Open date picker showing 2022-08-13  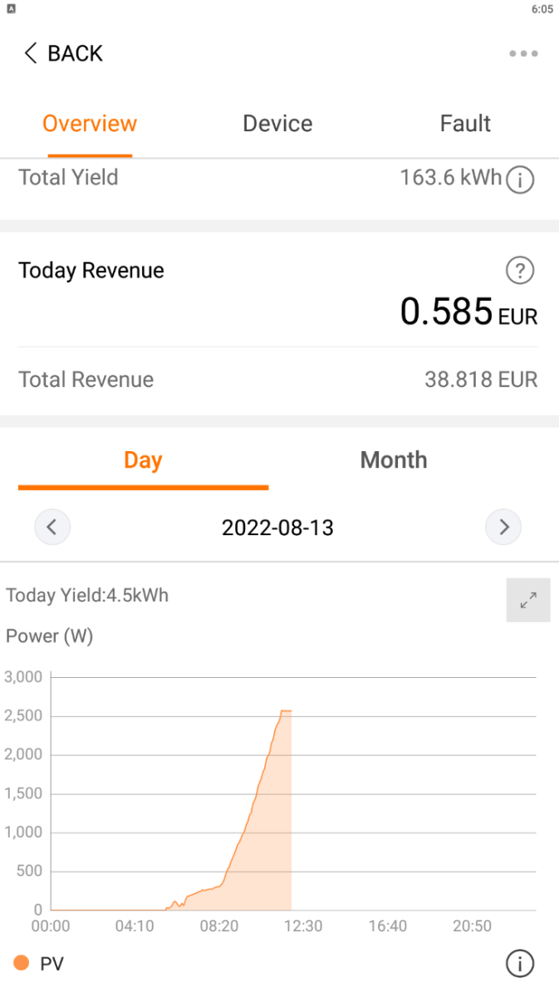click(277, 527)
